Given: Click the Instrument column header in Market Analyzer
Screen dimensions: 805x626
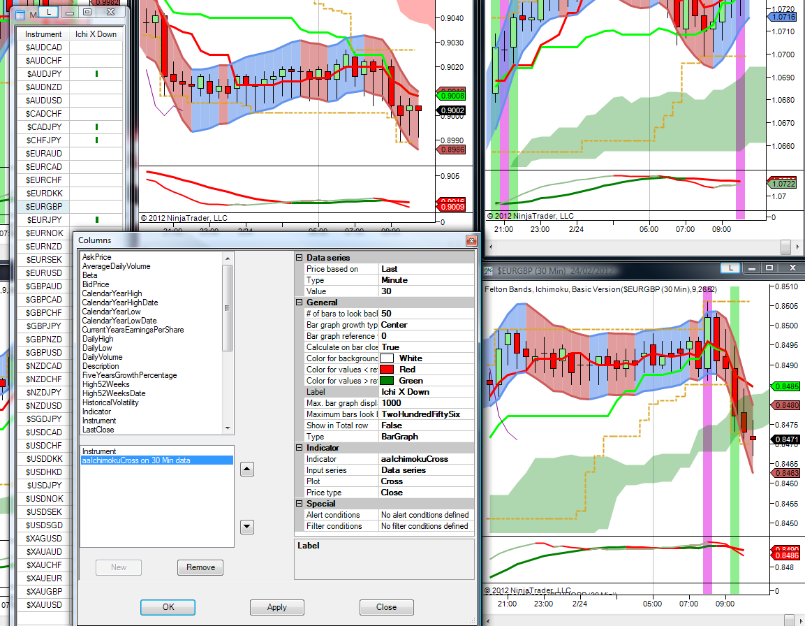Looking at the screenshot, I should click(43, 34).
